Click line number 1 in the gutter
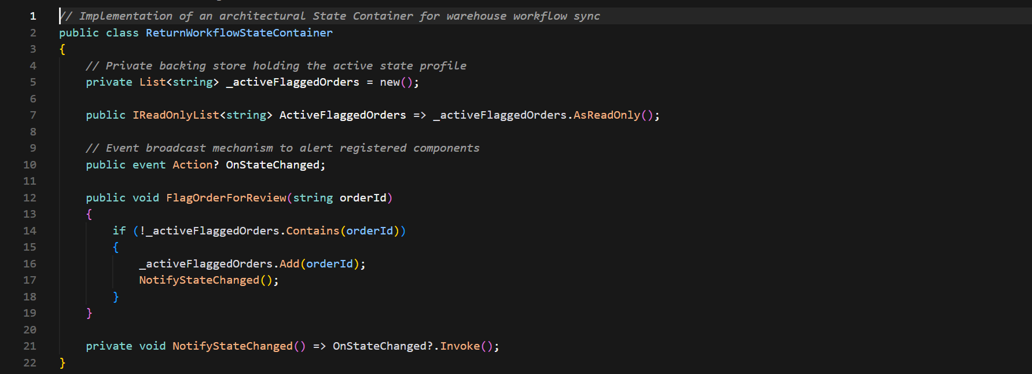This screenshot has width=1032, height=374. (33, 16)
